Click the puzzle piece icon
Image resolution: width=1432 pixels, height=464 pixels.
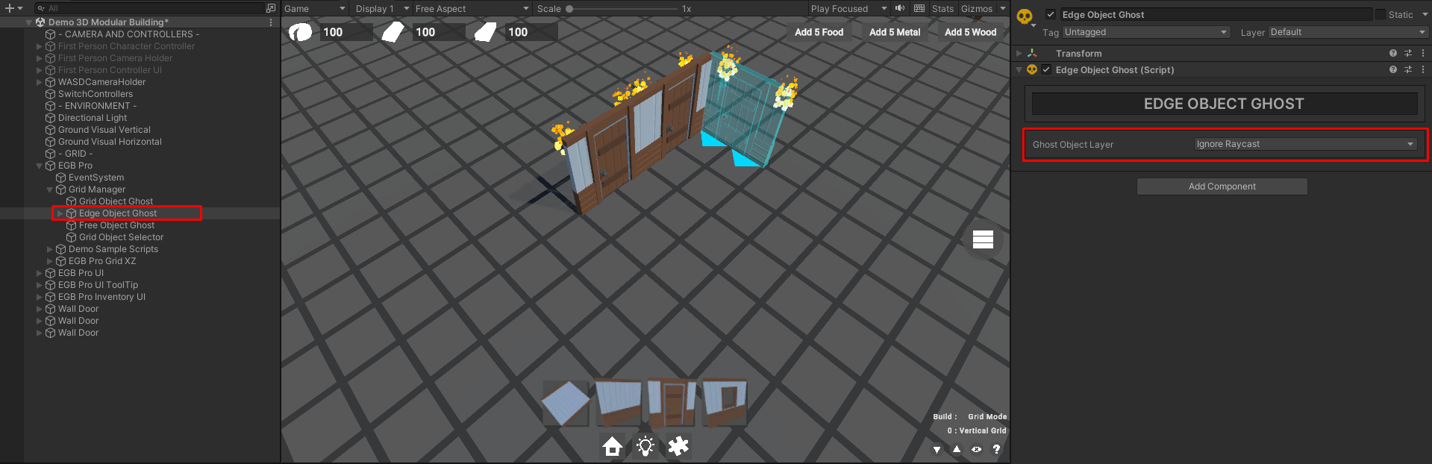click(x=678, y=446)
